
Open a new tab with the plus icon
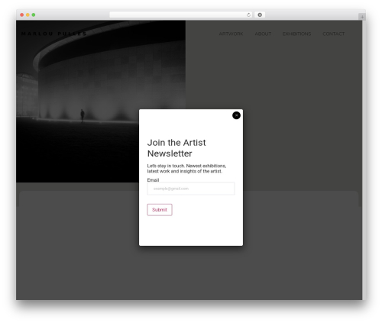[362, 17]
